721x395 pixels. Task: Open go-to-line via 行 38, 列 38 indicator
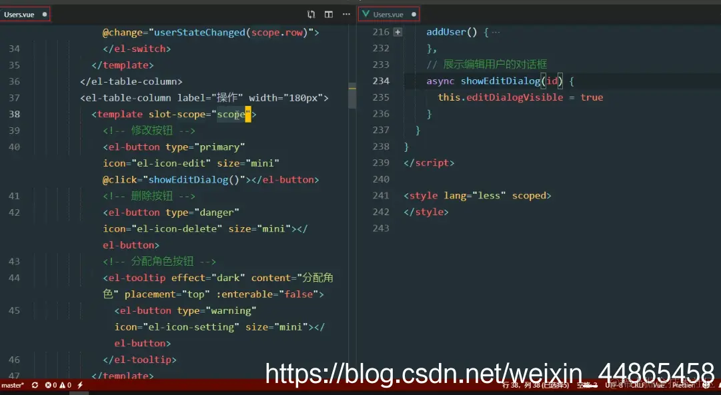coord(536,386)
